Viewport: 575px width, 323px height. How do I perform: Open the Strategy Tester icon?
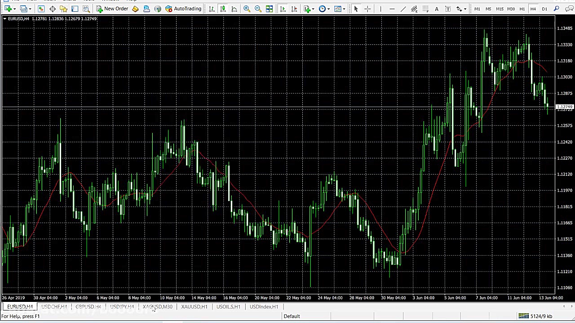click(86, 9)
